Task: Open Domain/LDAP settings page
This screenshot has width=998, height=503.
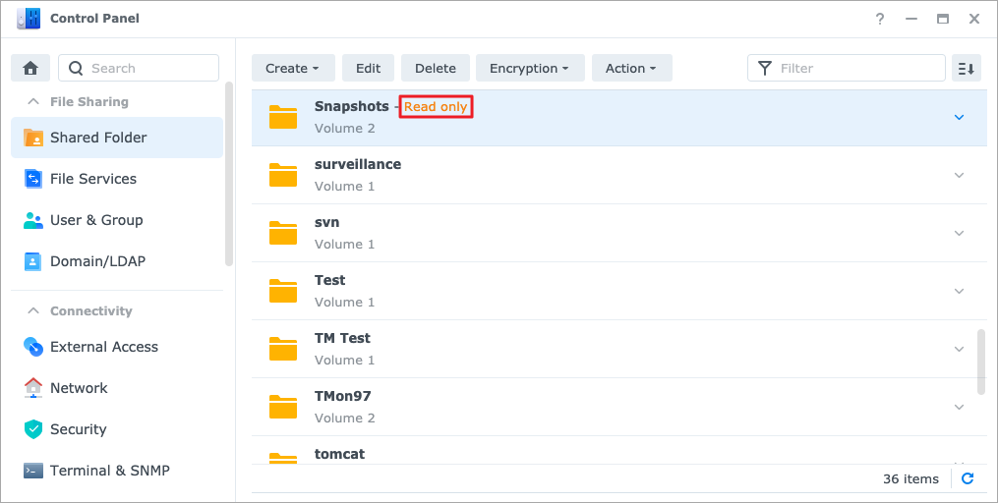Action: [x=117, y=261]
